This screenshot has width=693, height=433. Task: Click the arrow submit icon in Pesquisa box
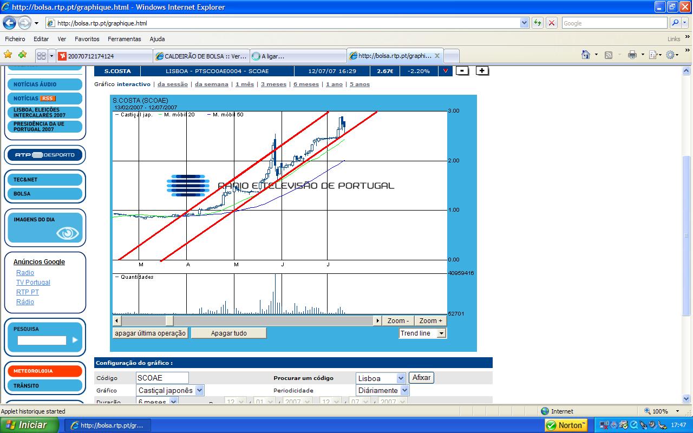pos(75,340)
